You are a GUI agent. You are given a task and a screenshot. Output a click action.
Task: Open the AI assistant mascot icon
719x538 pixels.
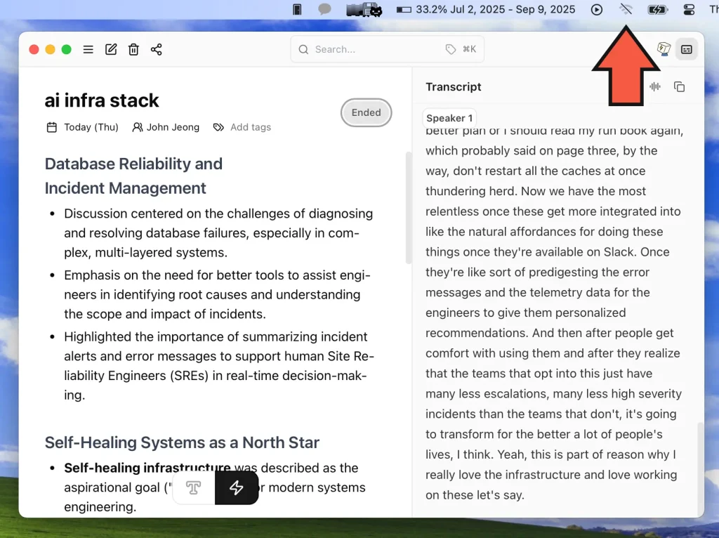(663, 49)
